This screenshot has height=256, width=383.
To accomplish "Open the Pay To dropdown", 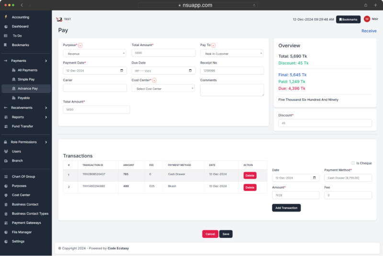I will point(232,53).
